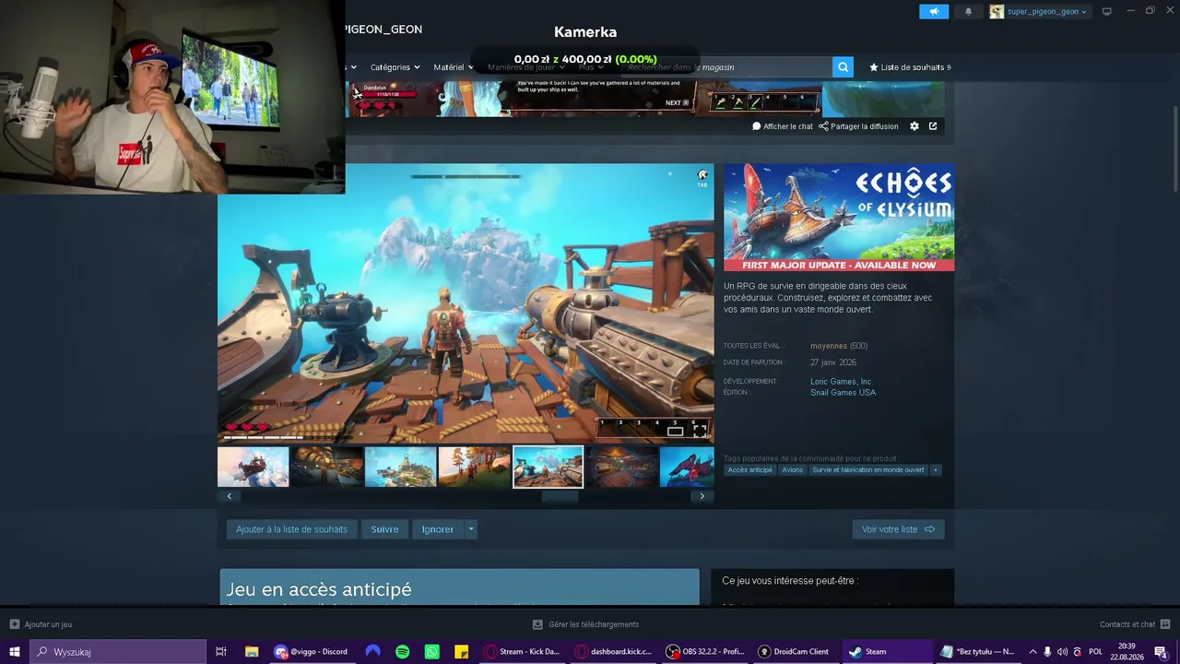Show hidden system tray icons chevron
Image resolution: width=1180 pixels, height=664 pixels.
point(1032,652)
